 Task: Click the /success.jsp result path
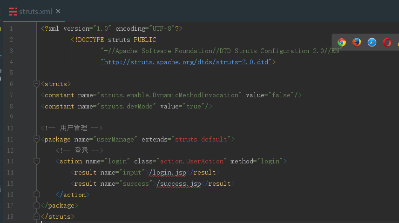point(179,183)
